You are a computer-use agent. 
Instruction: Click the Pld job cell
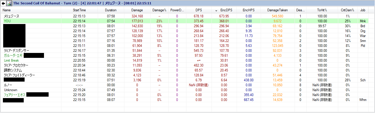click(x=363, y=45)
